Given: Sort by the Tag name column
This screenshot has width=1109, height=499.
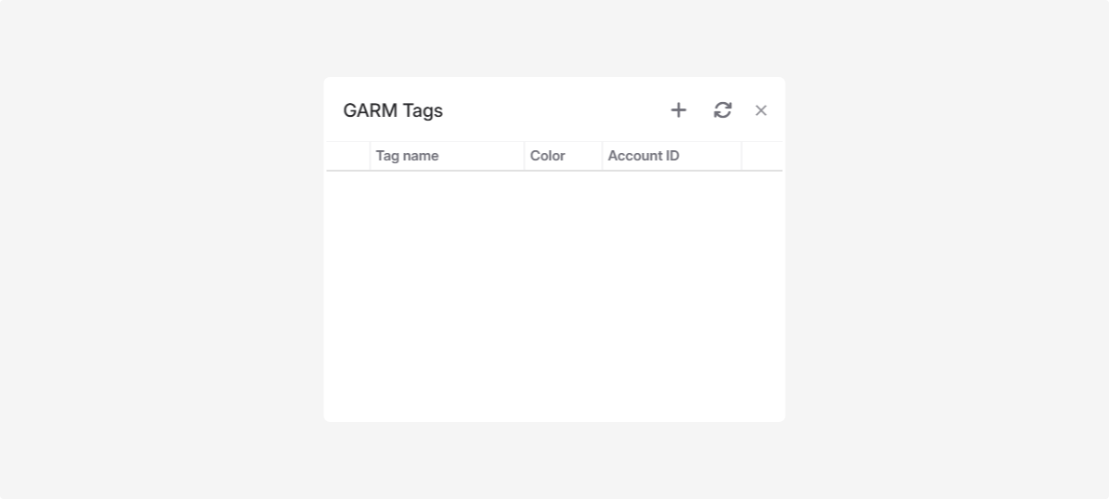Looking at the screenshot, I should tap(408, 156).
